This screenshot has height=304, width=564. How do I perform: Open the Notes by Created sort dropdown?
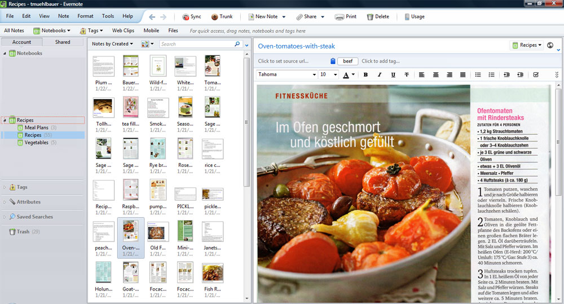coord(112,44)
